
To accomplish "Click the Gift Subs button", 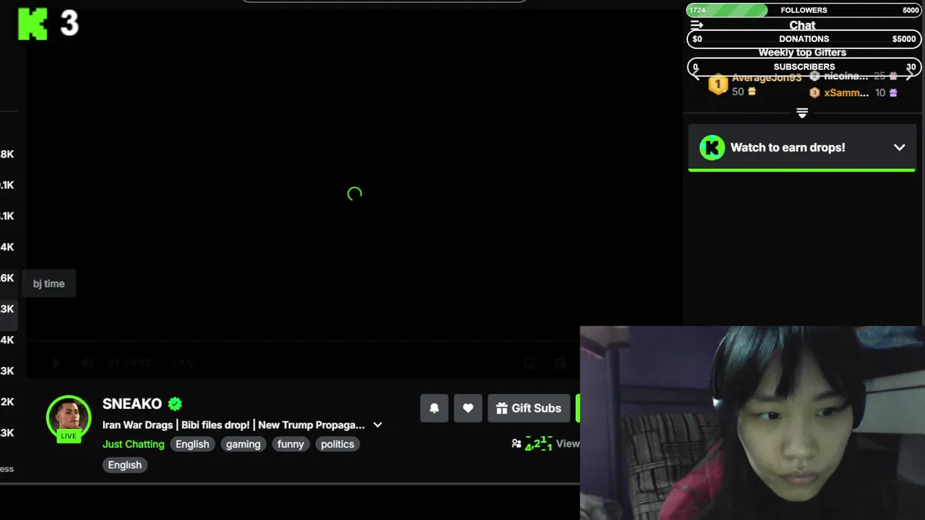I will point(529,408).
